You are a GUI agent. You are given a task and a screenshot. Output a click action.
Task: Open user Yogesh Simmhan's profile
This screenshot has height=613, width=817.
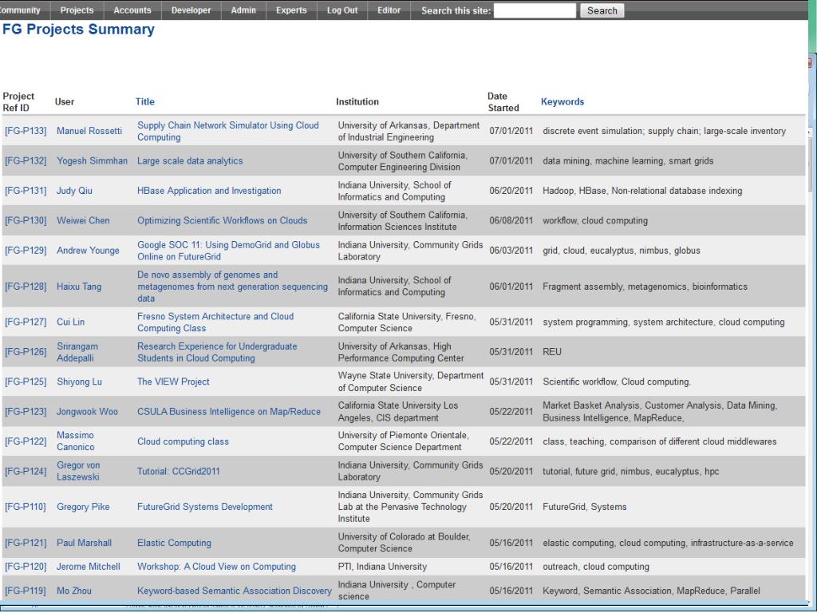92,160
